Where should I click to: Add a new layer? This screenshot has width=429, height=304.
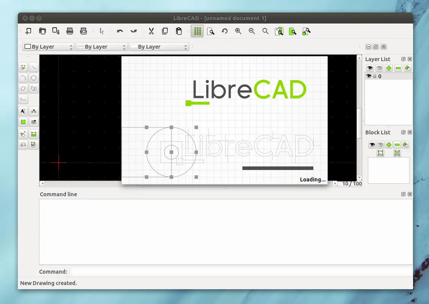pos(388,68)
